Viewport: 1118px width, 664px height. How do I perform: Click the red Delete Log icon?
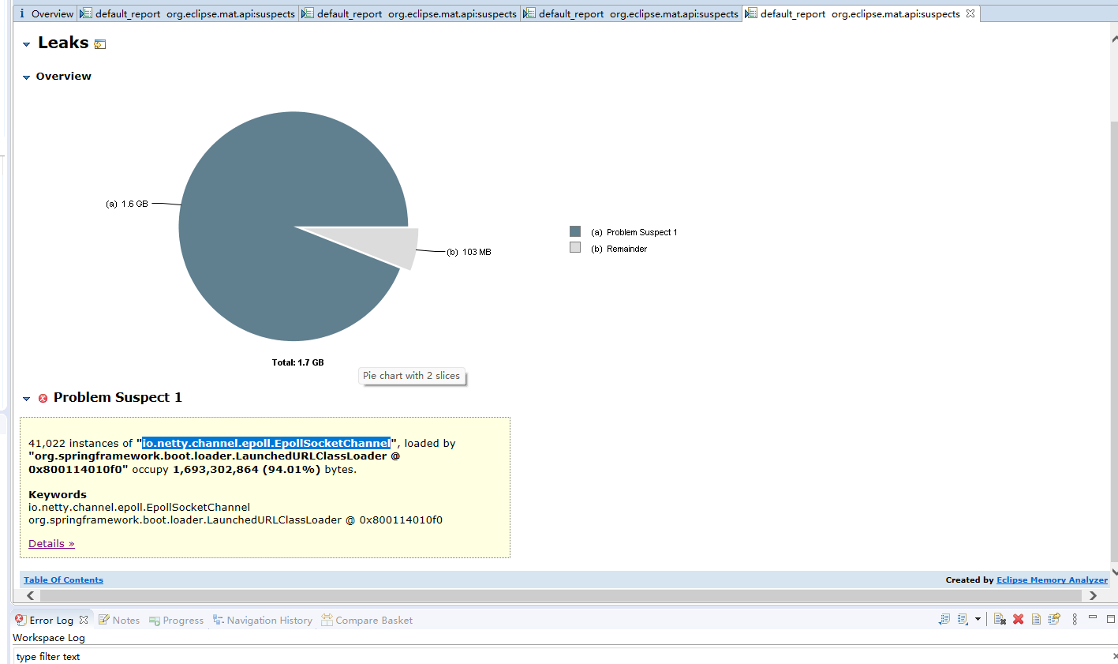pos(1018,619)
